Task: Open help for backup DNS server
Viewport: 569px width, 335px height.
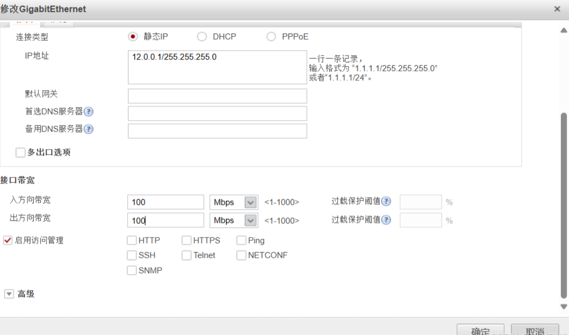Action: pyautogui.click(x=89, y=129)
